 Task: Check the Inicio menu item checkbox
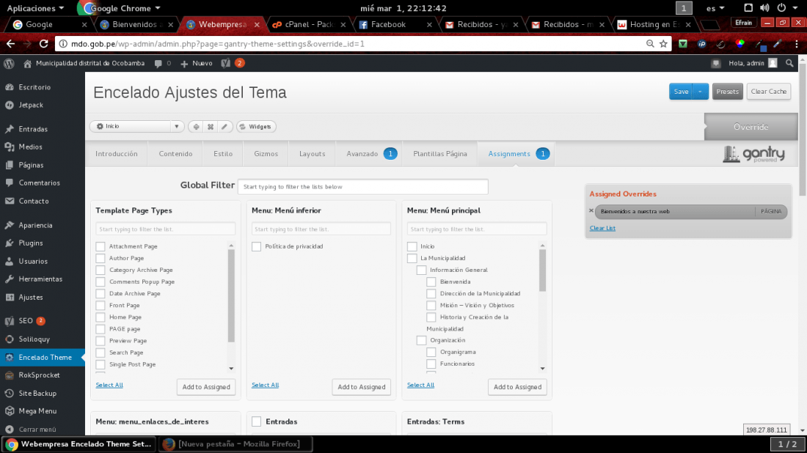(412, 246)
